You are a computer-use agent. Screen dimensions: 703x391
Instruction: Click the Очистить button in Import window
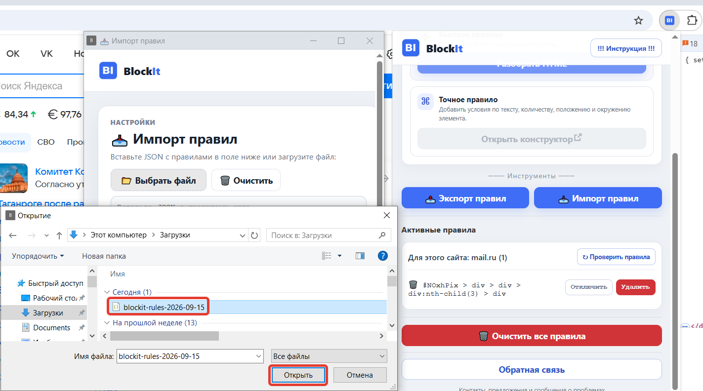pos(246,180)
